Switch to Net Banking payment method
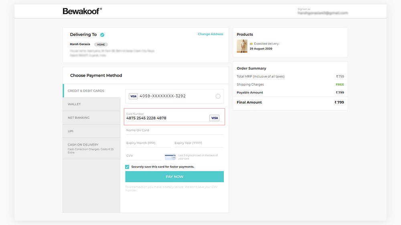This screenshot has height=225, width=401. tap(91, 118)
